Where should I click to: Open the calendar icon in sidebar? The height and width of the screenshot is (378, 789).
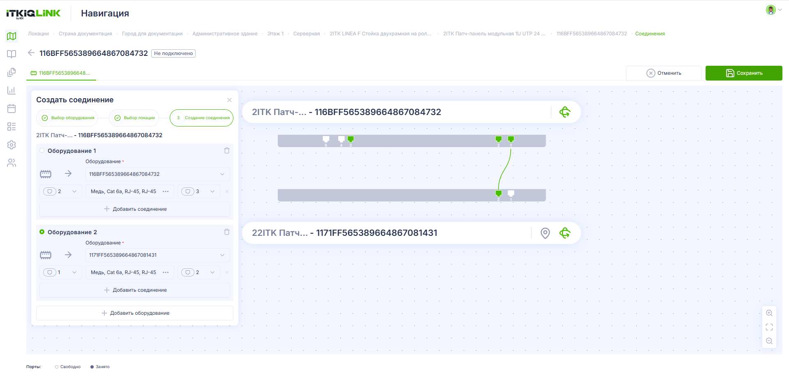coord(12,108)
